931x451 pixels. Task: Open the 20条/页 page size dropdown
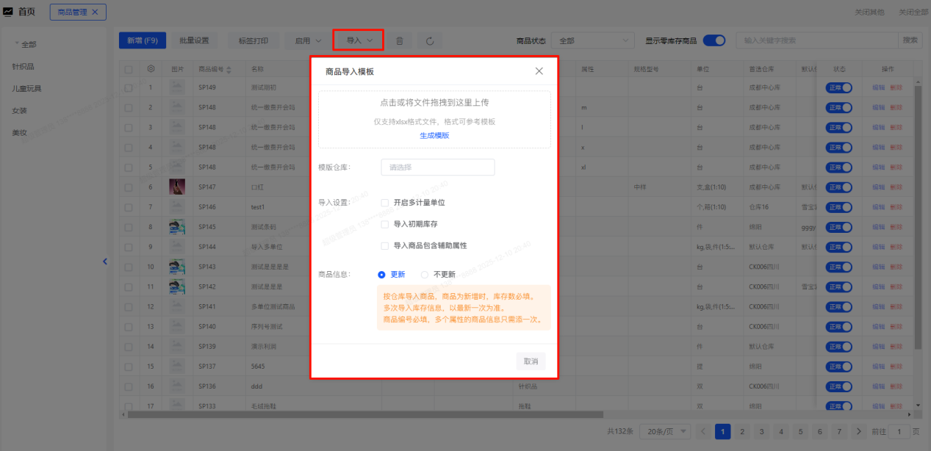(665, 432)
